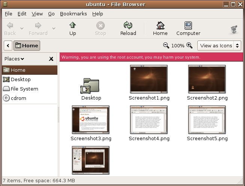This screenshot has width=245, height=186.
Task: Open the Forward history dropdown arrow
Action: point(54,28)
